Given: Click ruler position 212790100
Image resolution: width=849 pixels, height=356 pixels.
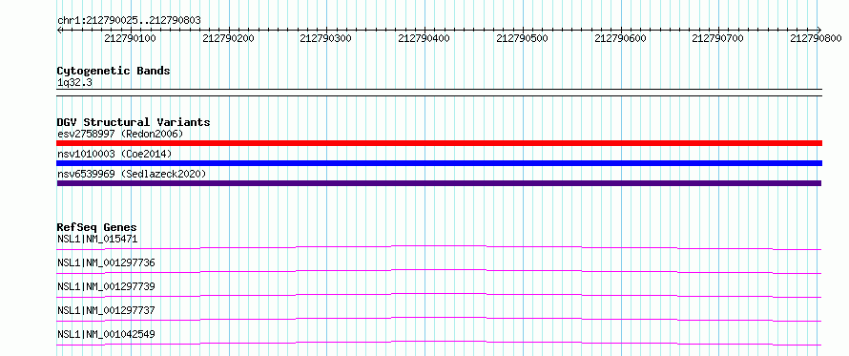Looking at the screenshot, I should click(x=130, y=38).
